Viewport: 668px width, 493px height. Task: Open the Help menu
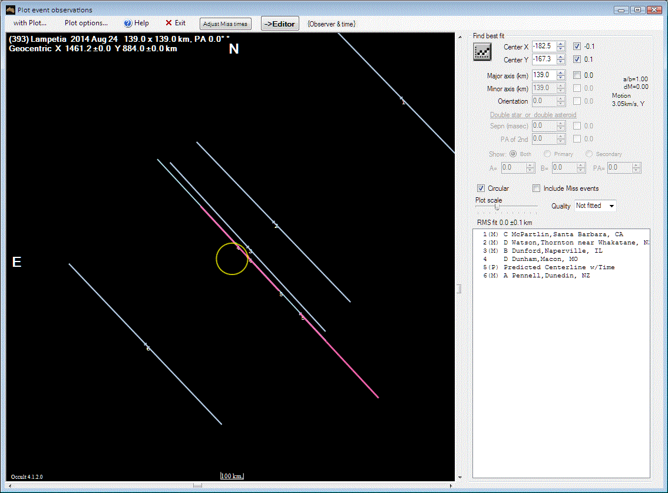point(136,23)
